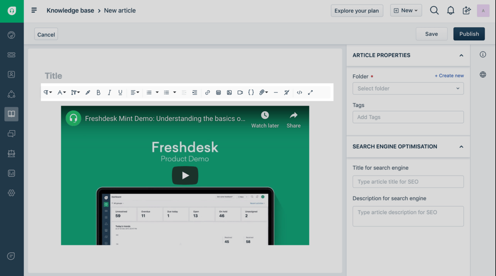Toggle underline formatting

(x=120, y=92)
